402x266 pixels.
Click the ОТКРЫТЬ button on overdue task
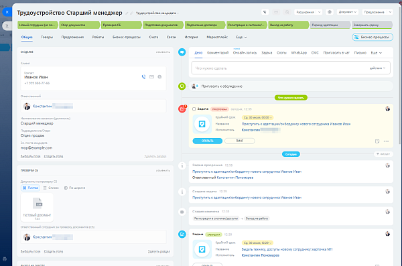click(208, 141)
